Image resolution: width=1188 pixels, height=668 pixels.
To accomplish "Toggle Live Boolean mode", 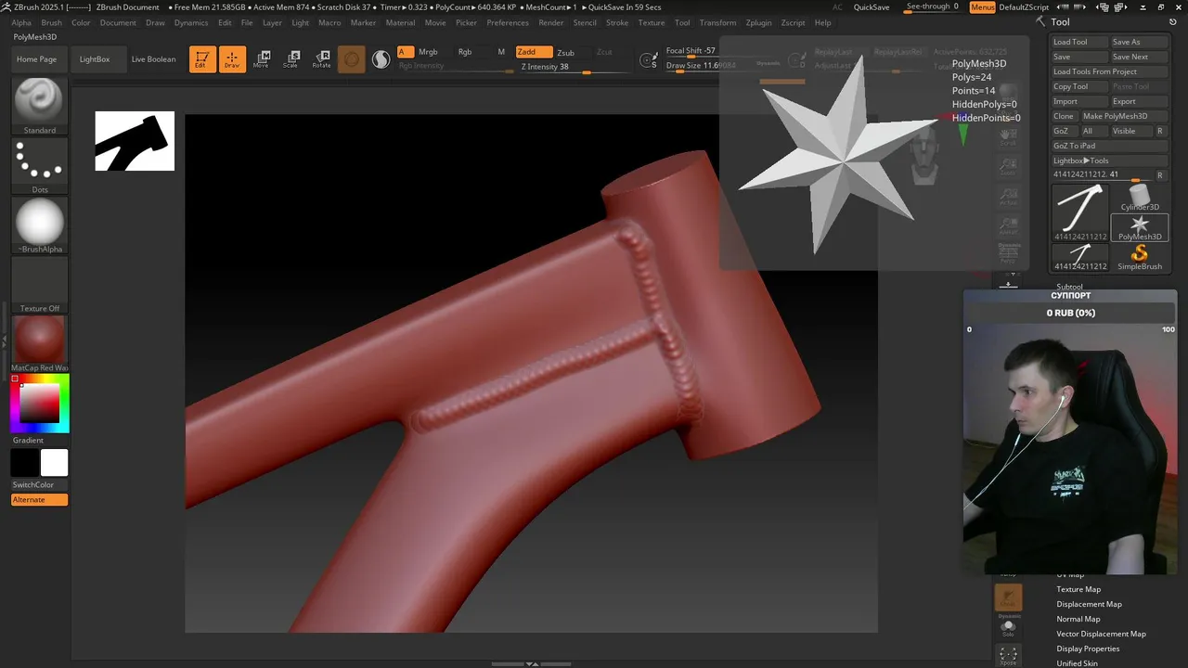I will (x=153, y=59).
